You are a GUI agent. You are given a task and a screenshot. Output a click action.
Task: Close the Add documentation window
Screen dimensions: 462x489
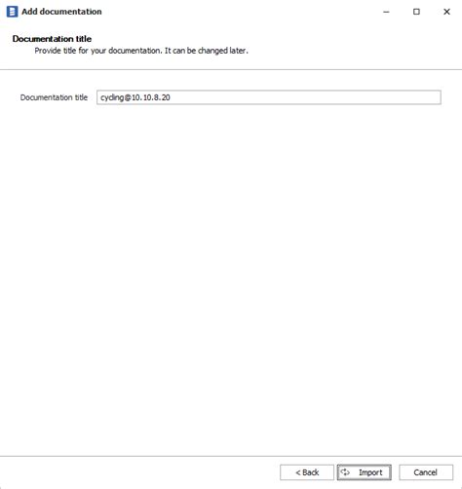(x=446, y=12)
